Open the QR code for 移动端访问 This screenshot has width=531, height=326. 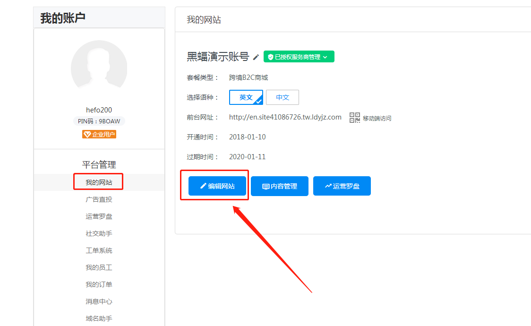click(354, 118)
